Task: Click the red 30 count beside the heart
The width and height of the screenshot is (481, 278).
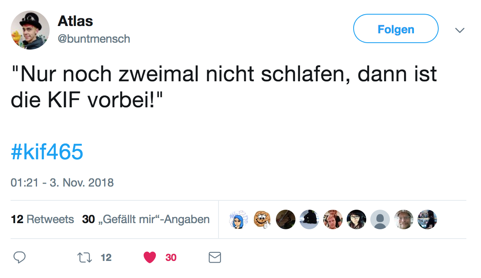Action: point(171,257)
